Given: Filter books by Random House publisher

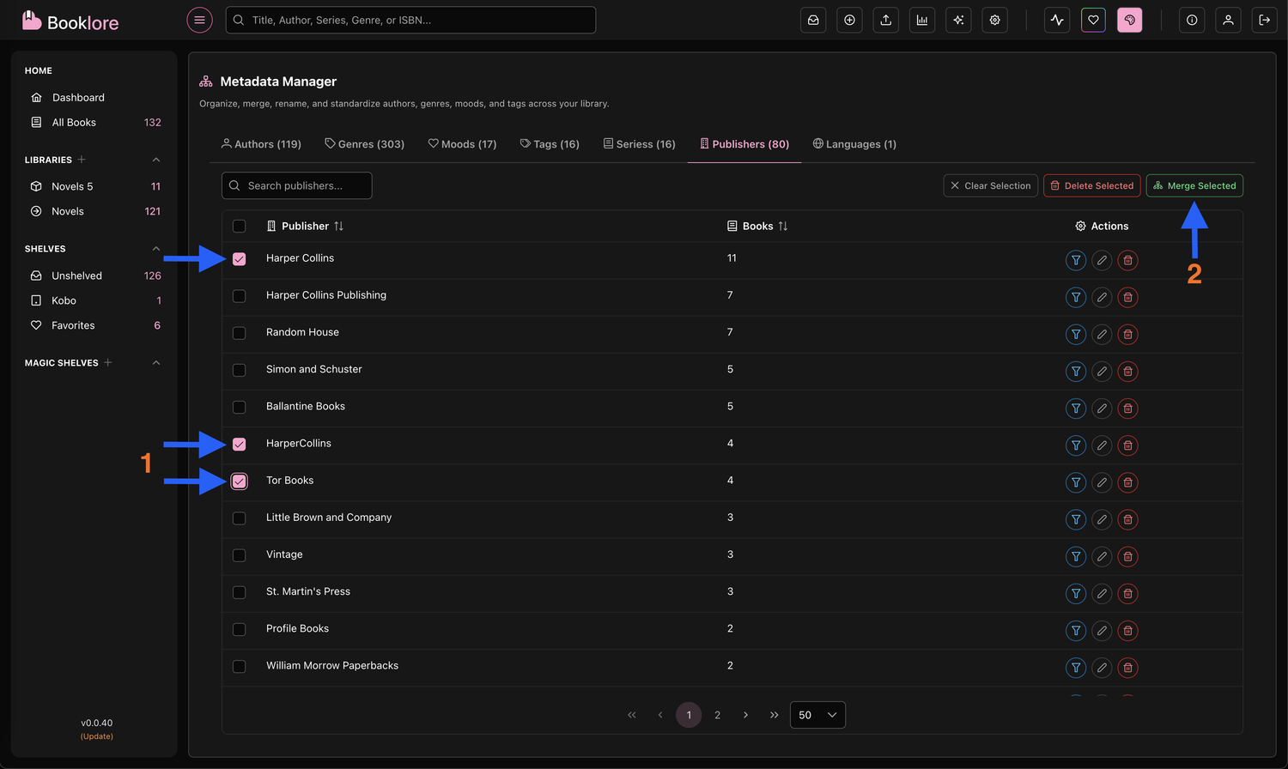Looking at the screenshot, I should coord(1076,334).
